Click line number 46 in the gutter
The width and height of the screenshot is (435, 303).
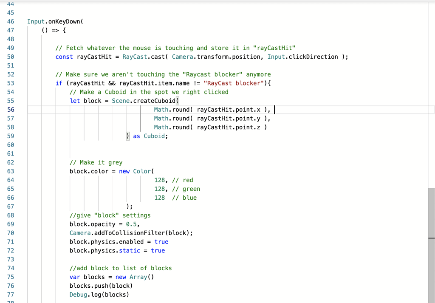point(11,21)
